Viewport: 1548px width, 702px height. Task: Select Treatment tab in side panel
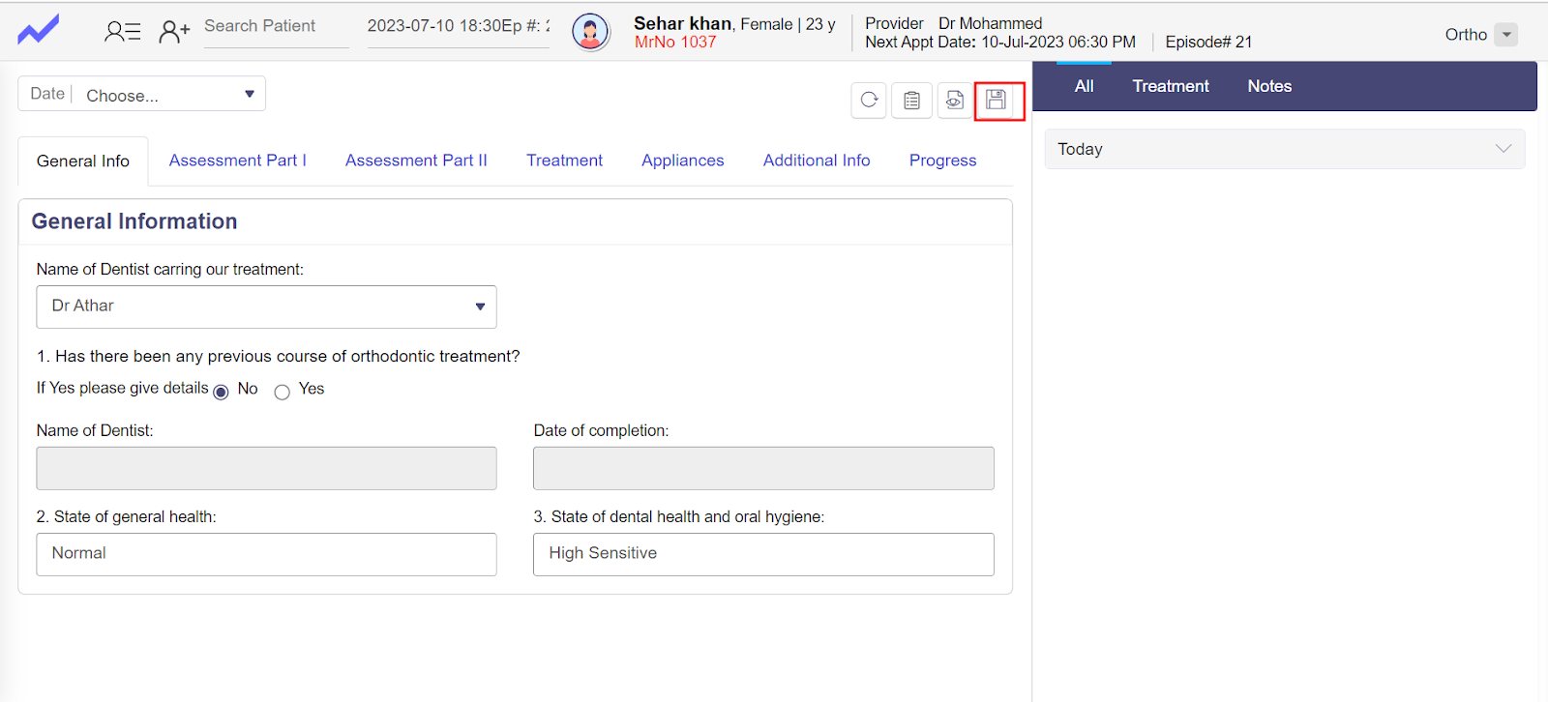1171,86
